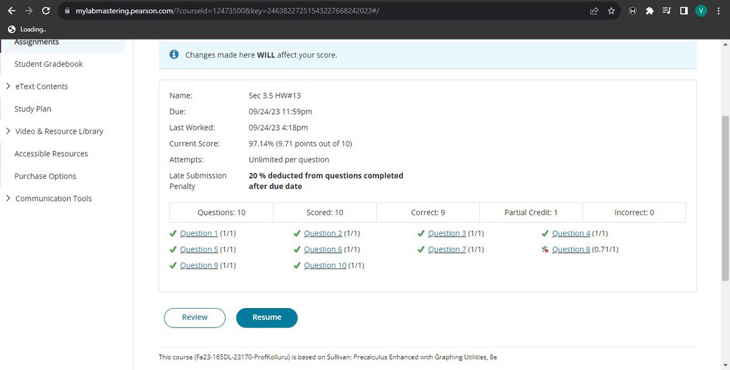Open Purchase Options in sidebar
The height and width of the screenshot is (370, 730).
click(x=46, y=176)
